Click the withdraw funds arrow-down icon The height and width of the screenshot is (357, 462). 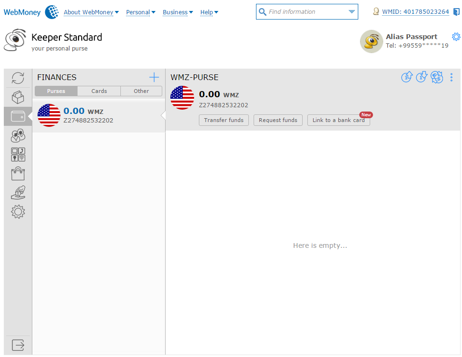(x=422, y=77)
